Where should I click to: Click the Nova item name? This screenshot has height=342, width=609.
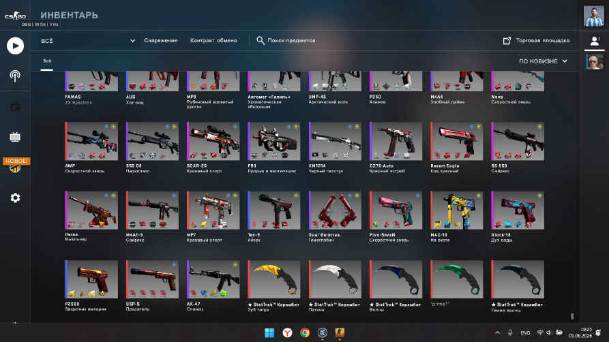tap(497, 97)
